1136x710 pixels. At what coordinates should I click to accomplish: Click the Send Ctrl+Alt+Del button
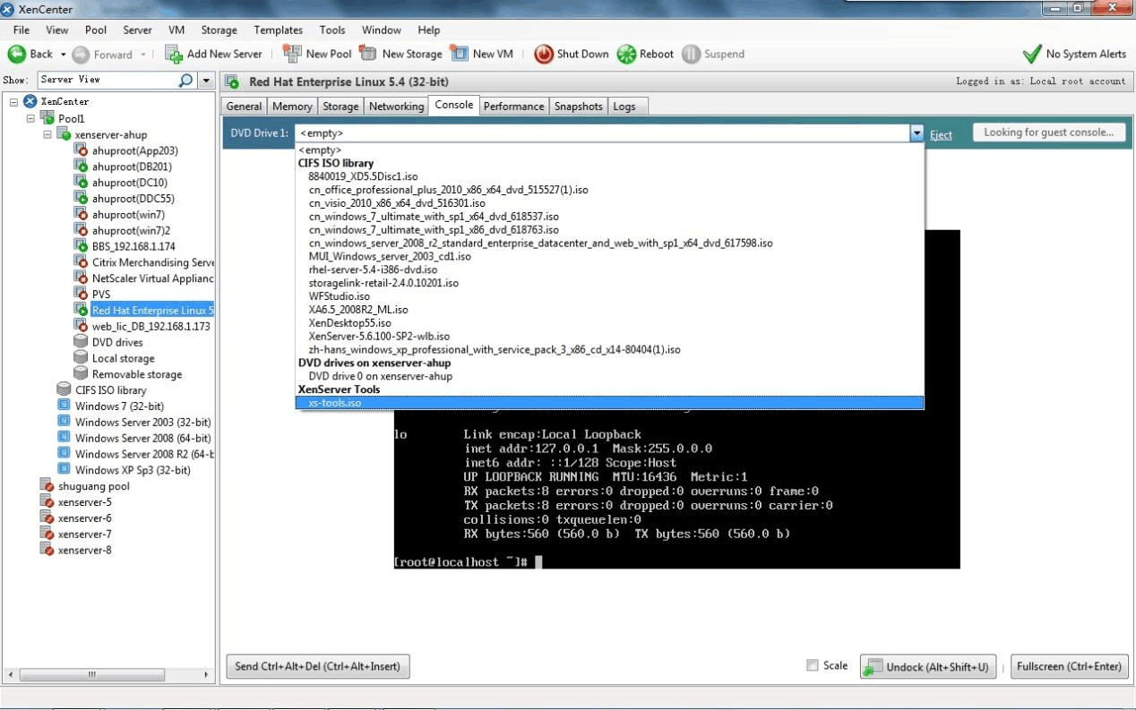(318, 666)
